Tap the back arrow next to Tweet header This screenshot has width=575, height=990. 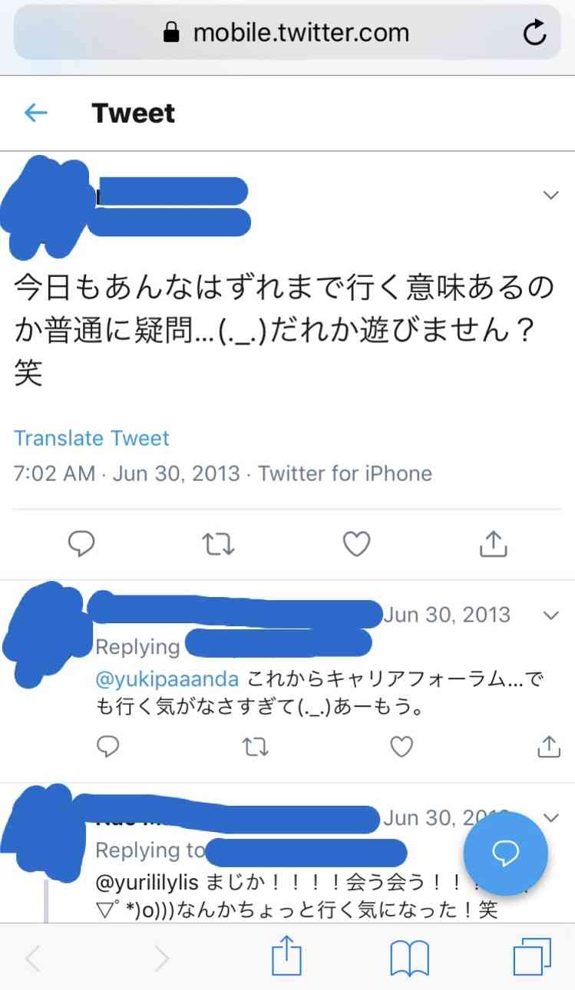point(35,113)
